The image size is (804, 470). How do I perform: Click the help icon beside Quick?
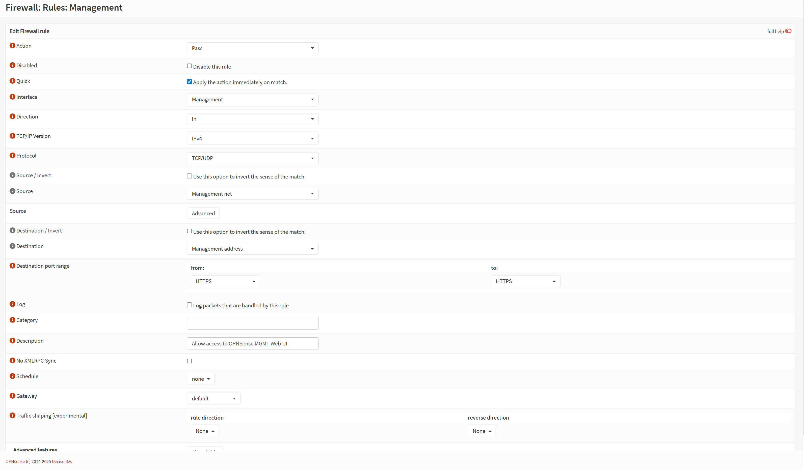point(12,81)
